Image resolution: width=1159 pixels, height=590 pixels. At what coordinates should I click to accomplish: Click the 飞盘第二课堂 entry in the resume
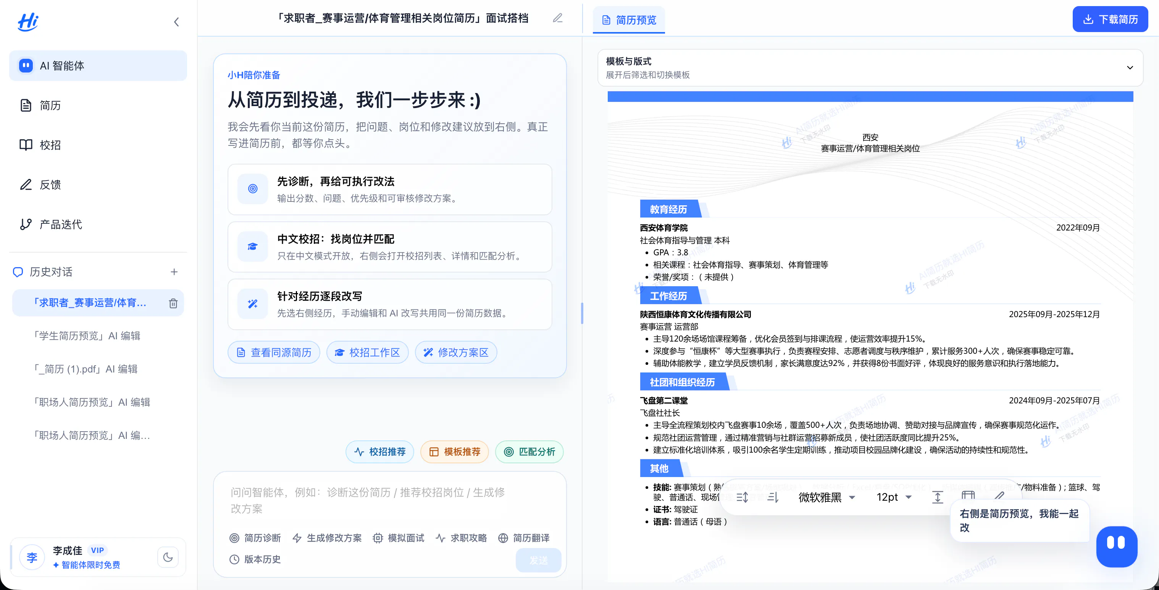(663, 400)
